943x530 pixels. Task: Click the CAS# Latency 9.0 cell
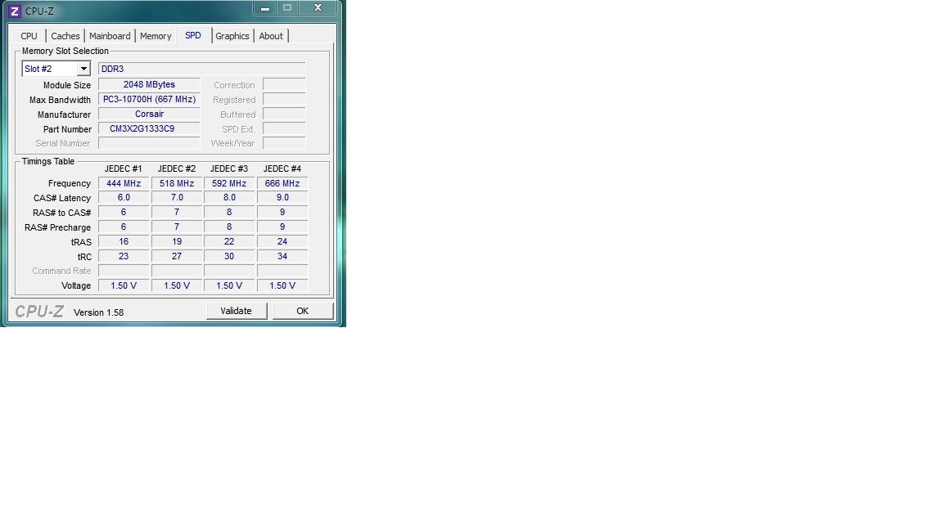coord(282,198)
